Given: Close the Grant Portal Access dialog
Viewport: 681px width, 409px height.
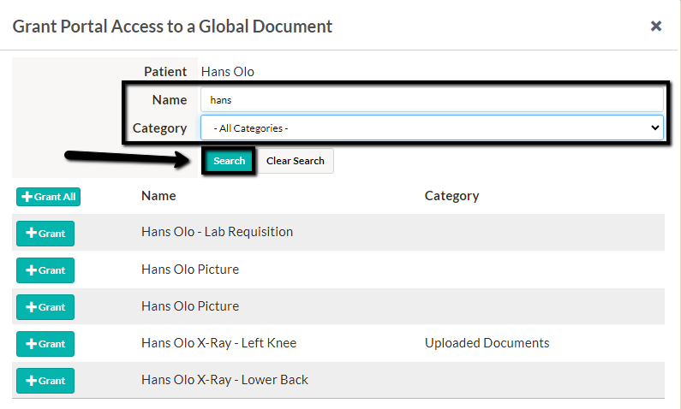Looking at the screenshot, I should [x=656, y=26].
